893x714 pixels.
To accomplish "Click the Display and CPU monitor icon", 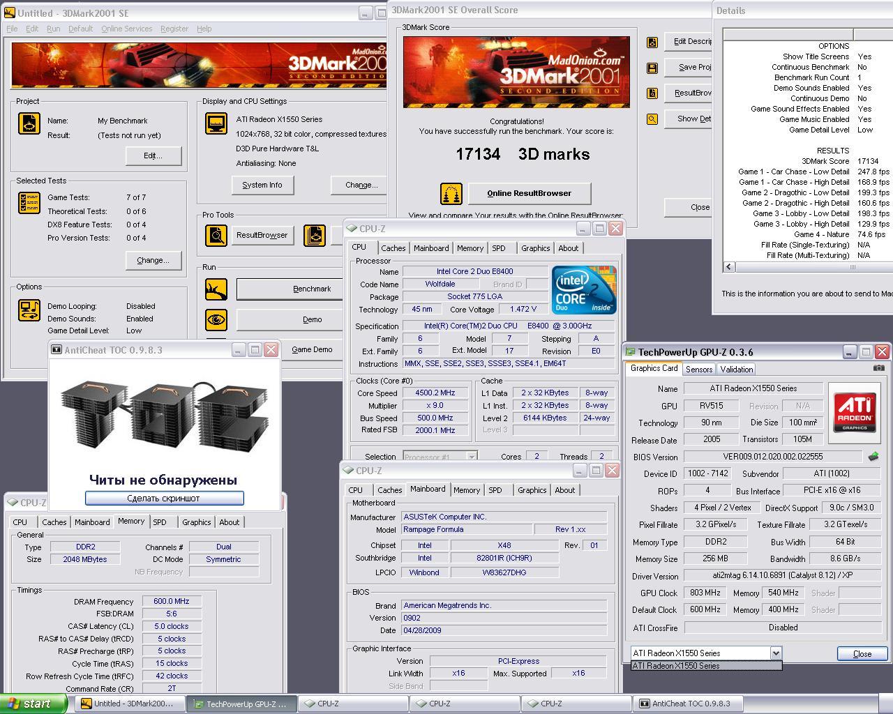I will click(216, 123).
